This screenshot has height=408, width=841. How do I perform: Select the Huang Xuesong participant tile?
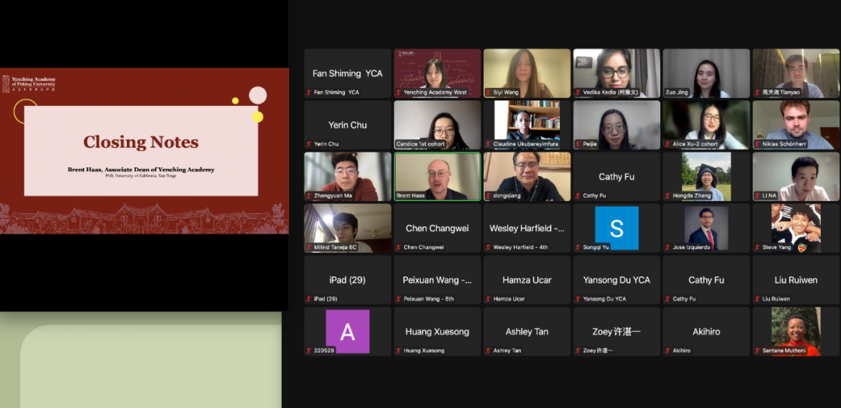pyautogui.click(x=437, y=332)
